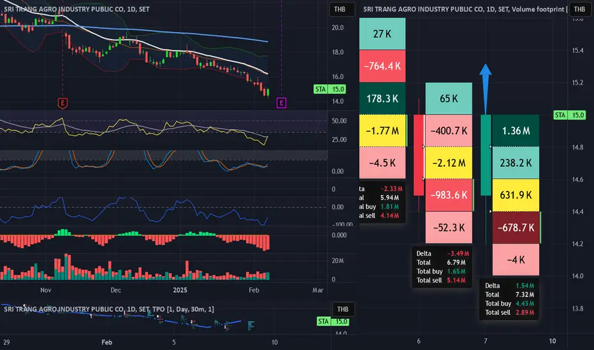The image size is (594, 350).
Task: Click the 50.00 RSI axis label
Action: pyautogui.click(x=339, y=121)
